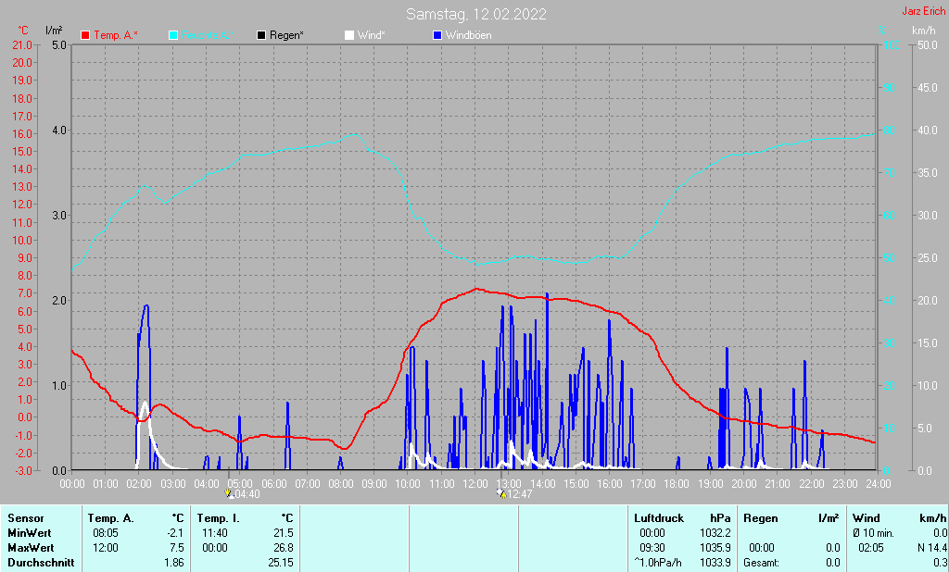This screenshot has width=949, height=572.
Task: Click the red Temp. A. legend swatch
Action: (x=85, y=36)
